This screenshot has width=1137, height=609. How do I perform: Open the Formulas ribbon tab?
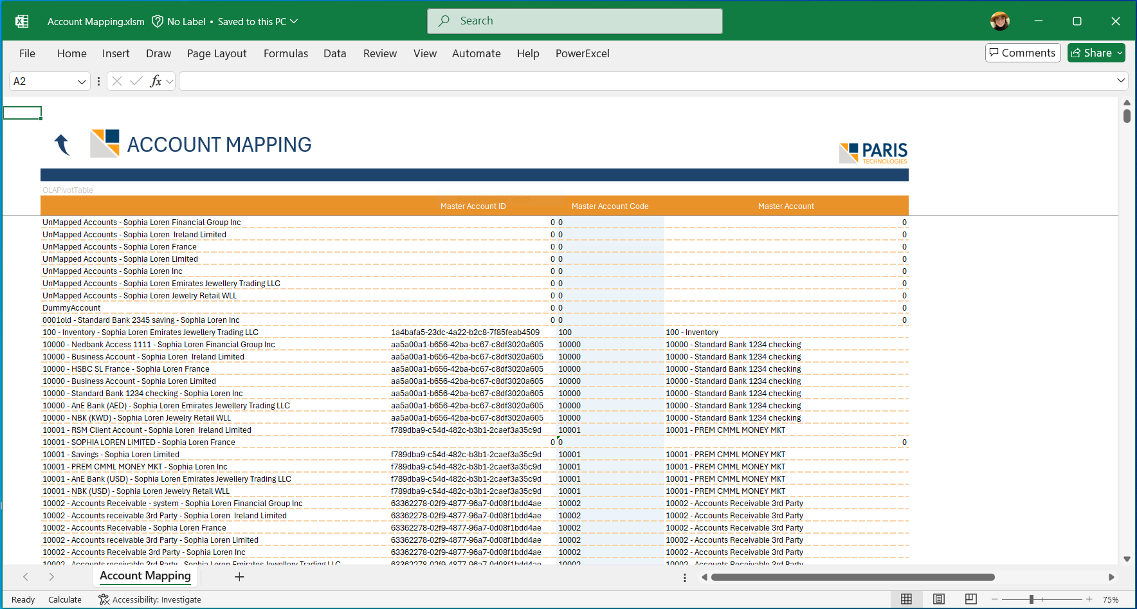click(286, 53)
